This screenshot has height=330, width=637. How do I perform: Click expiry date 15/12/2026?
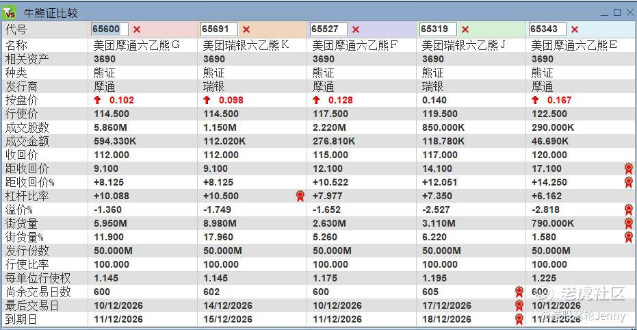pyautogui.click(x=227, y=320)
